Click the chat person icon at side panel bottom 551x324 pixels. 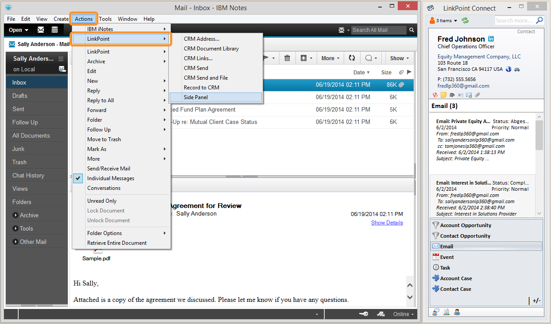[436, 312]
